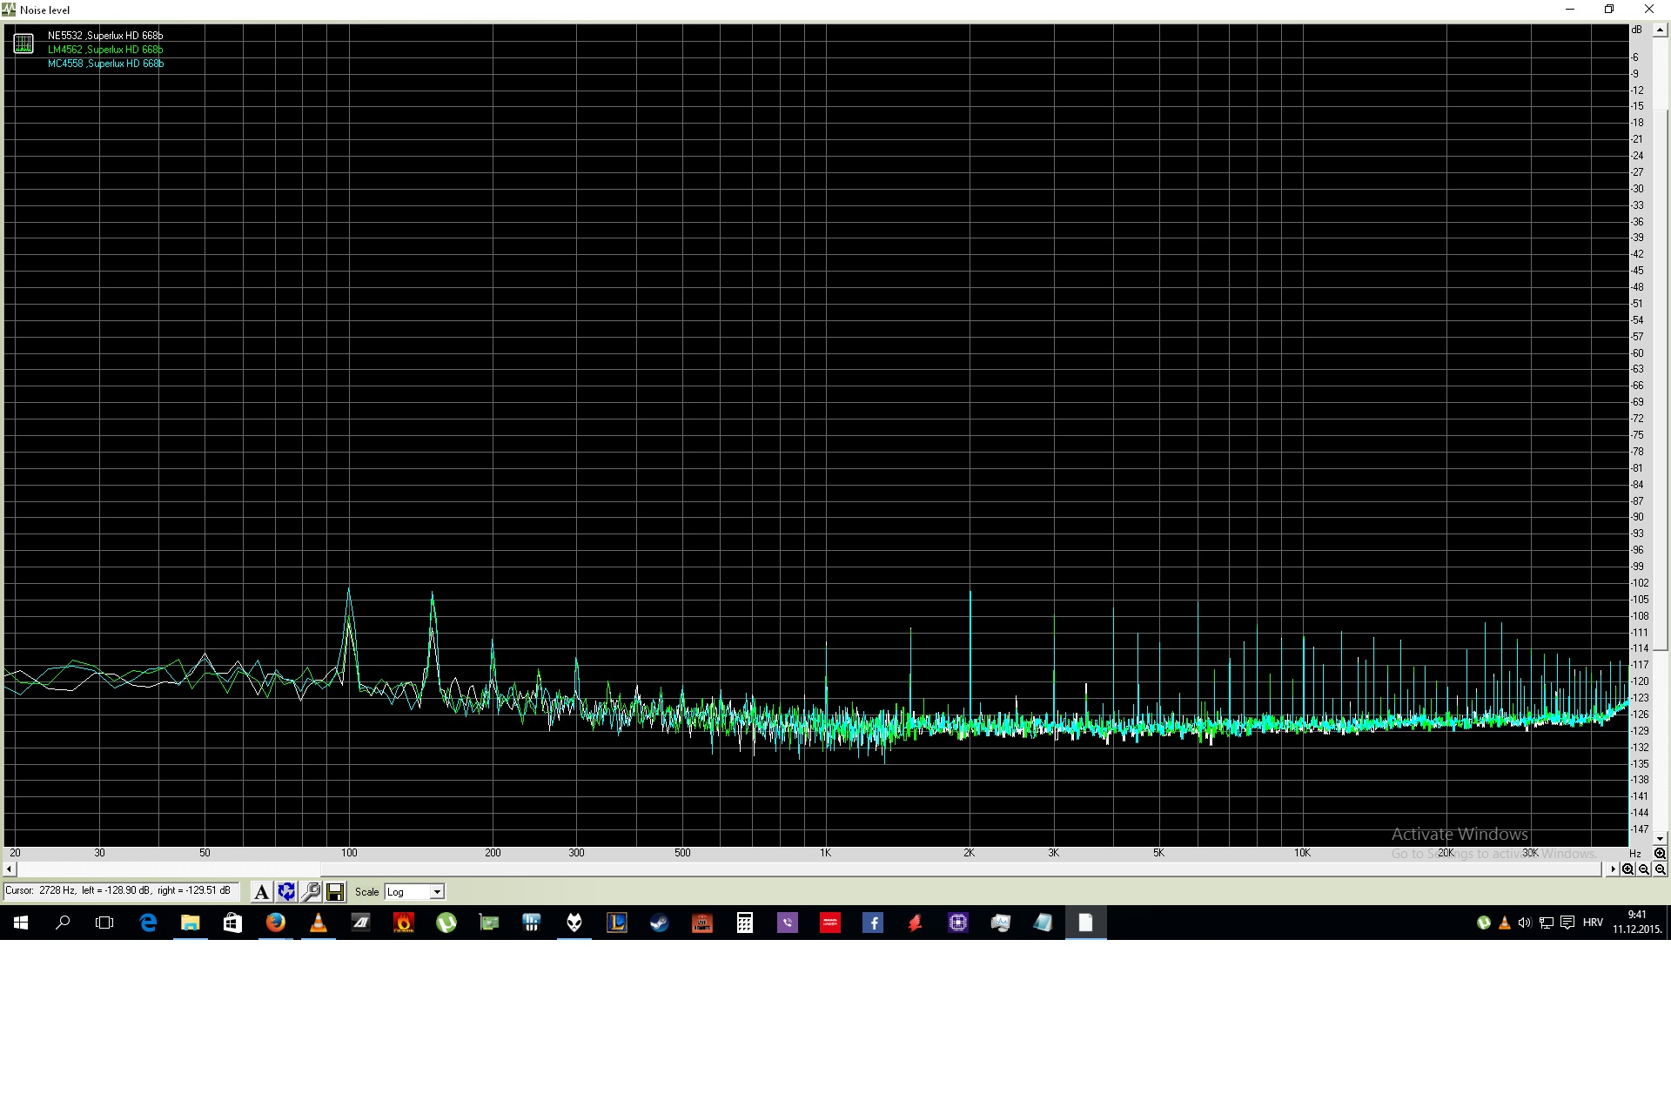Open the Calculator taskbar icon
Image resolution: width=1671 pixels, height=1114 pixels.
pos(745,923)
